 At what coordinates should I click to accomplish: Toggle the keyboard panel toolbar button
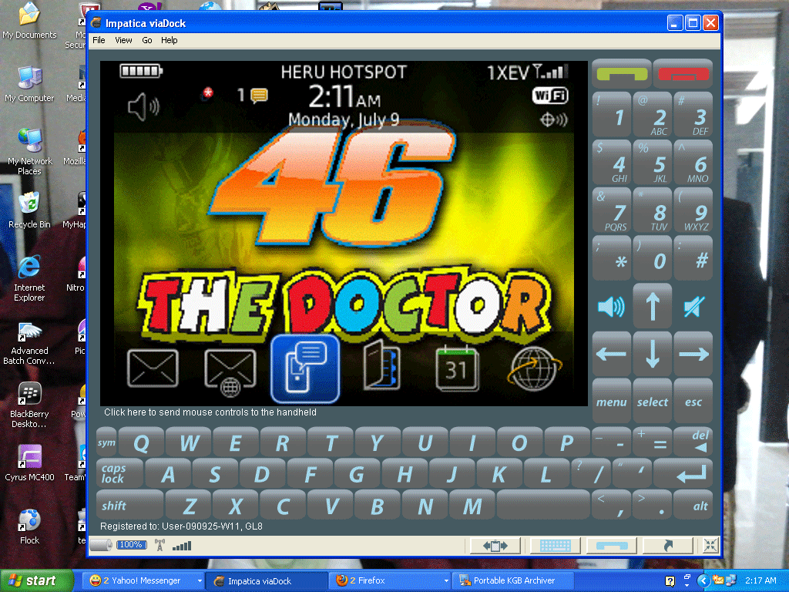point(556,546)
